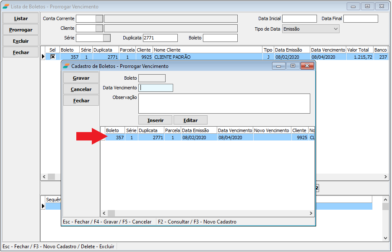Click the Gravar button in dialog
392x252 pixels.
[81, 78]
